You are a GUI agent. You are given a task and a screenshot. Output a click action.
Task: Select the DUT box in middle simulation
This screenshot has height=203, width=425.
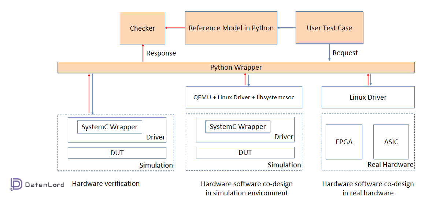click(245, 153)
